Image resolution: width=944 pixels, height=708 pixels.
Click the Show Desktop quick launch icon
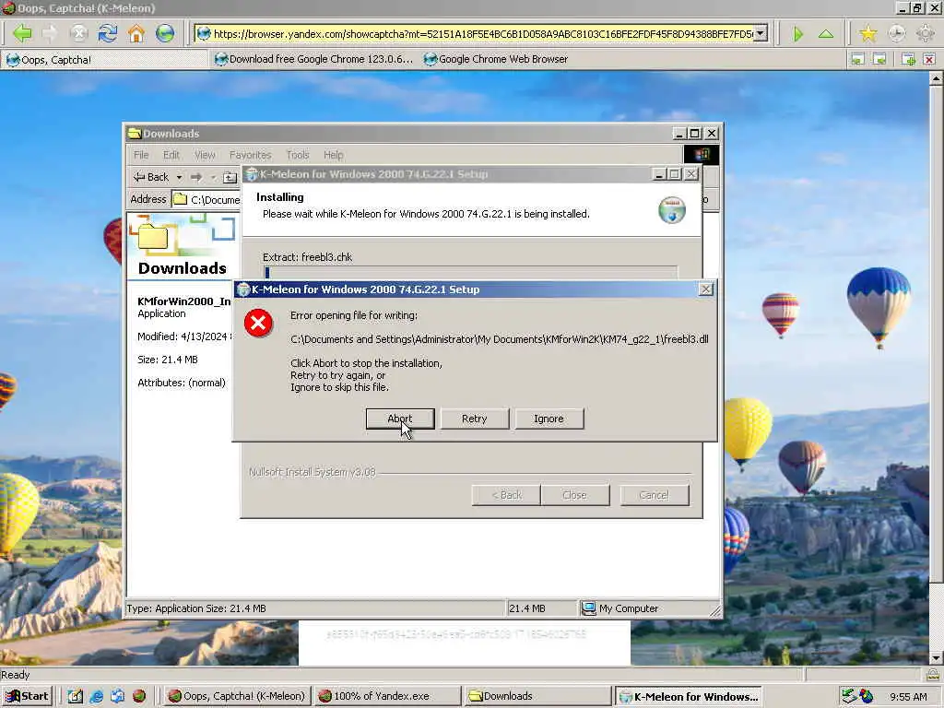[76, 696]
